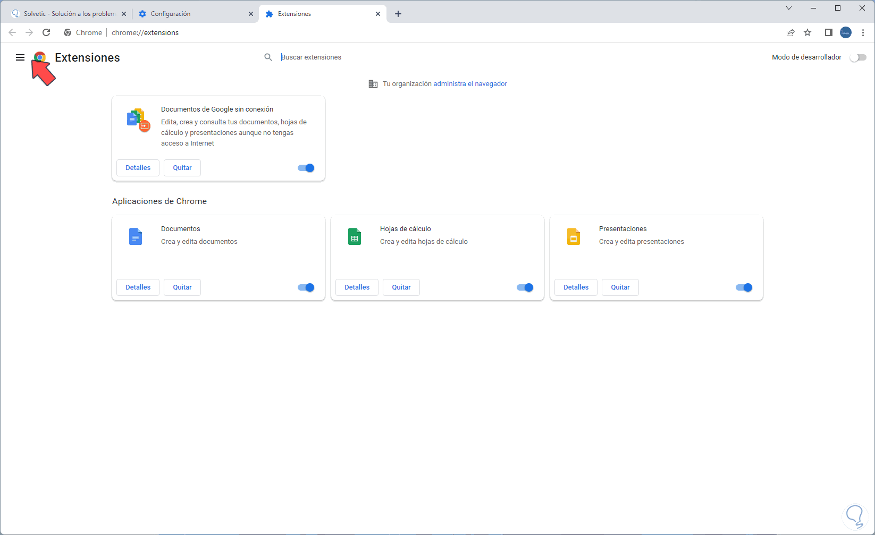
Task: Click Quitar for Hojas de cálculo
Action: [401, 287]
